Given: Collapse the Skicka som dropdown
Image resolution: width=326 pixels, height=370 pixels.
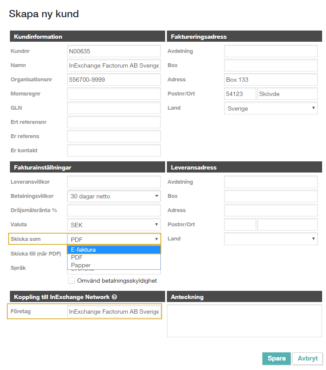Looking at the screenshot, I should pos(114,239).
